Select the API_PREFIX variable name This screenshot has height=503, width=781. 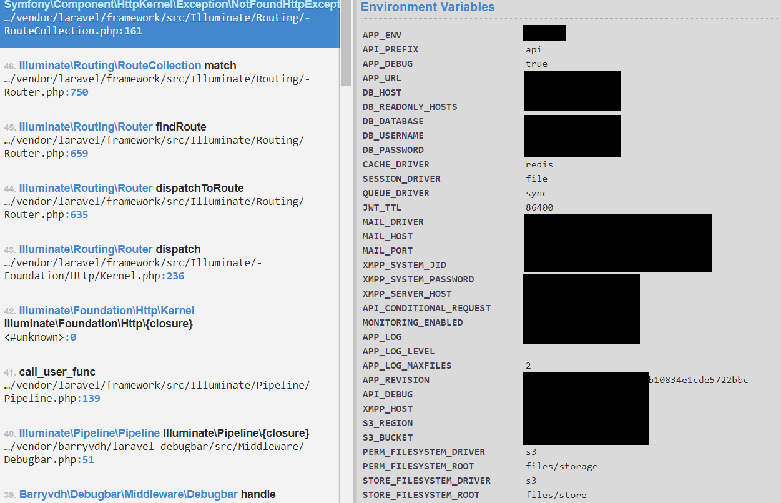tap(390, 49)
